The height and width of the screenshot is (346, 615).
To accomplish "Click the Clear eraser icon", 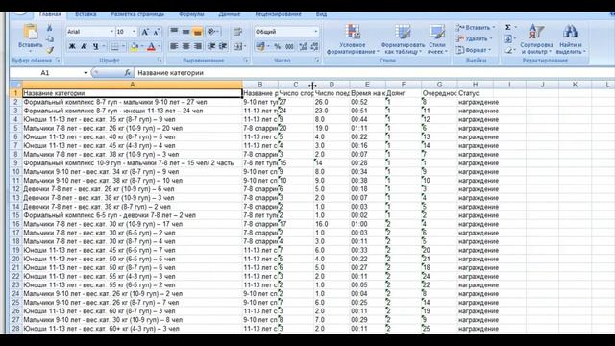I will [508, 50].
